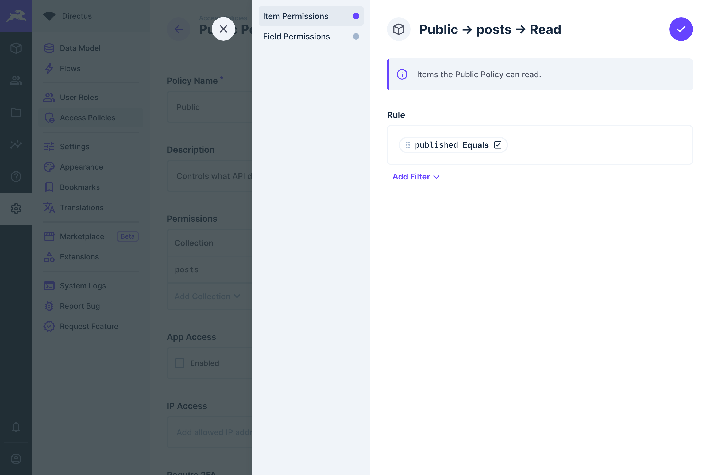The width and height of the screenshot is (710, 475).
Task: Click the Help question mark icon
Action: 16,177
